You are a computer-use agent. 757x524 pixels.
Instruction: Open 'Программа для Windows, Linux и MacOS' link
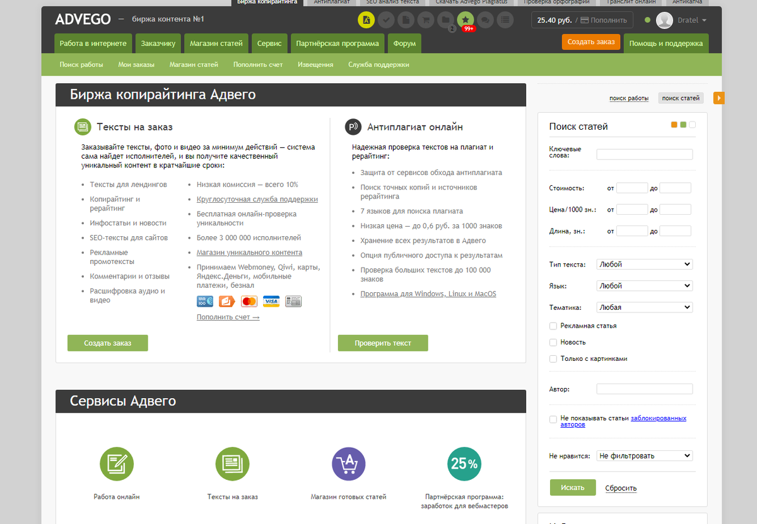point(428,293)
